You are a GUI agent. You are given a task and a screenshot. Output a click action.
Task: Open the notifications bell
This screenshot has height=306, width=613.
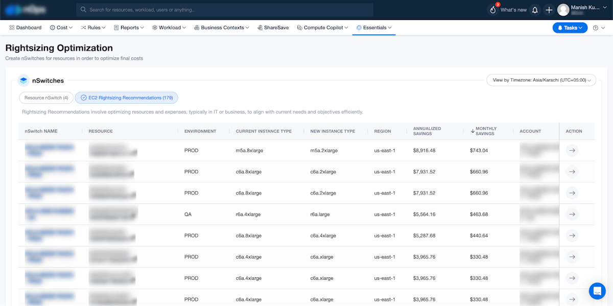(535, 10)
